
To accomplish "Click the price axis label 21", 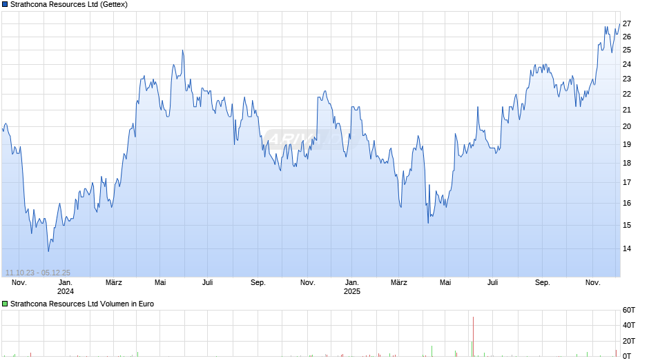I will tap(627, 110).
